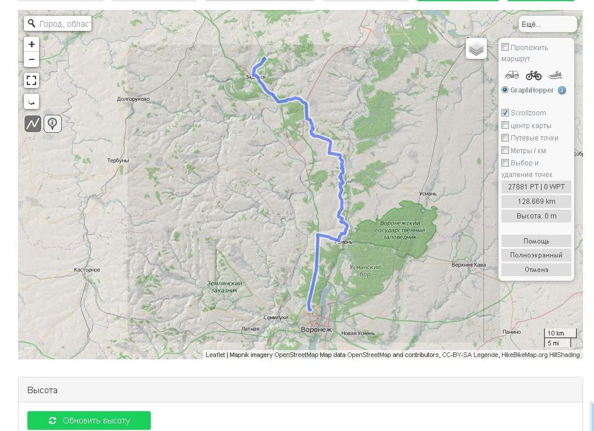Open the OpenStreetMap attribution link
Image resolution: width=594 pixels, height=431 pixels.
click(296, 355)
